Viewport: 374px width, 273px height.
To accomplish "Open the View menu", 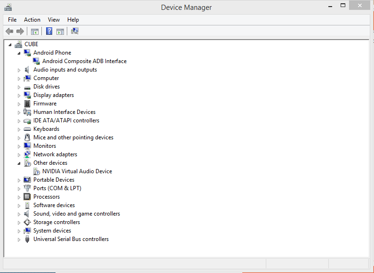I will click(54, 20).
